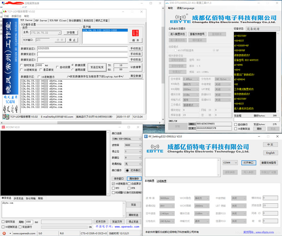Screen dimensions: 282x236
Task: Click the 断开 button in the client panel
Action: click(x=136, y=40)
